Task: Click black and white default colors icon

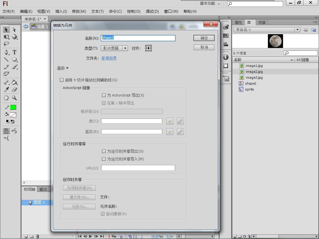Action: tap(7, 122)
